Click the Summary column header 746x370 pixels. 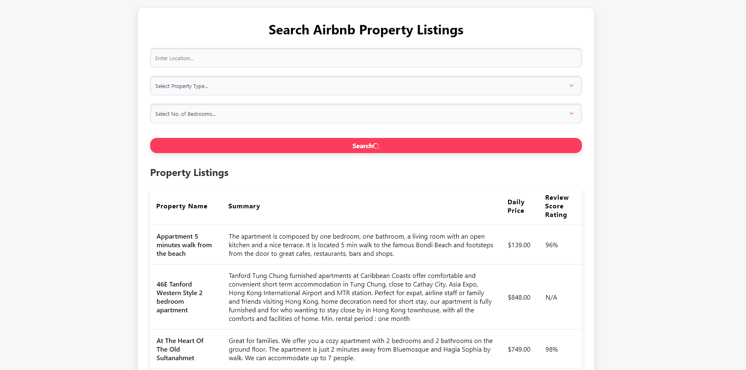click(244, 206)
